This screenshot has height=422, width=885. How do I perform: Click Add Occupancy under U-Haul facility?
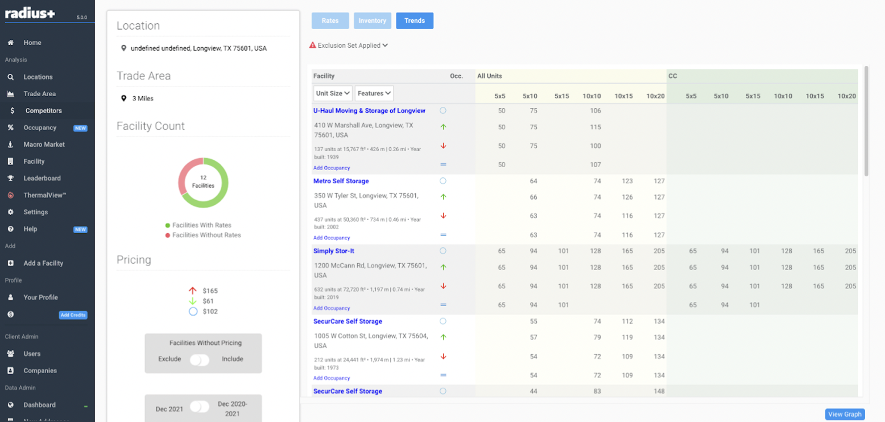pos(332,168)
